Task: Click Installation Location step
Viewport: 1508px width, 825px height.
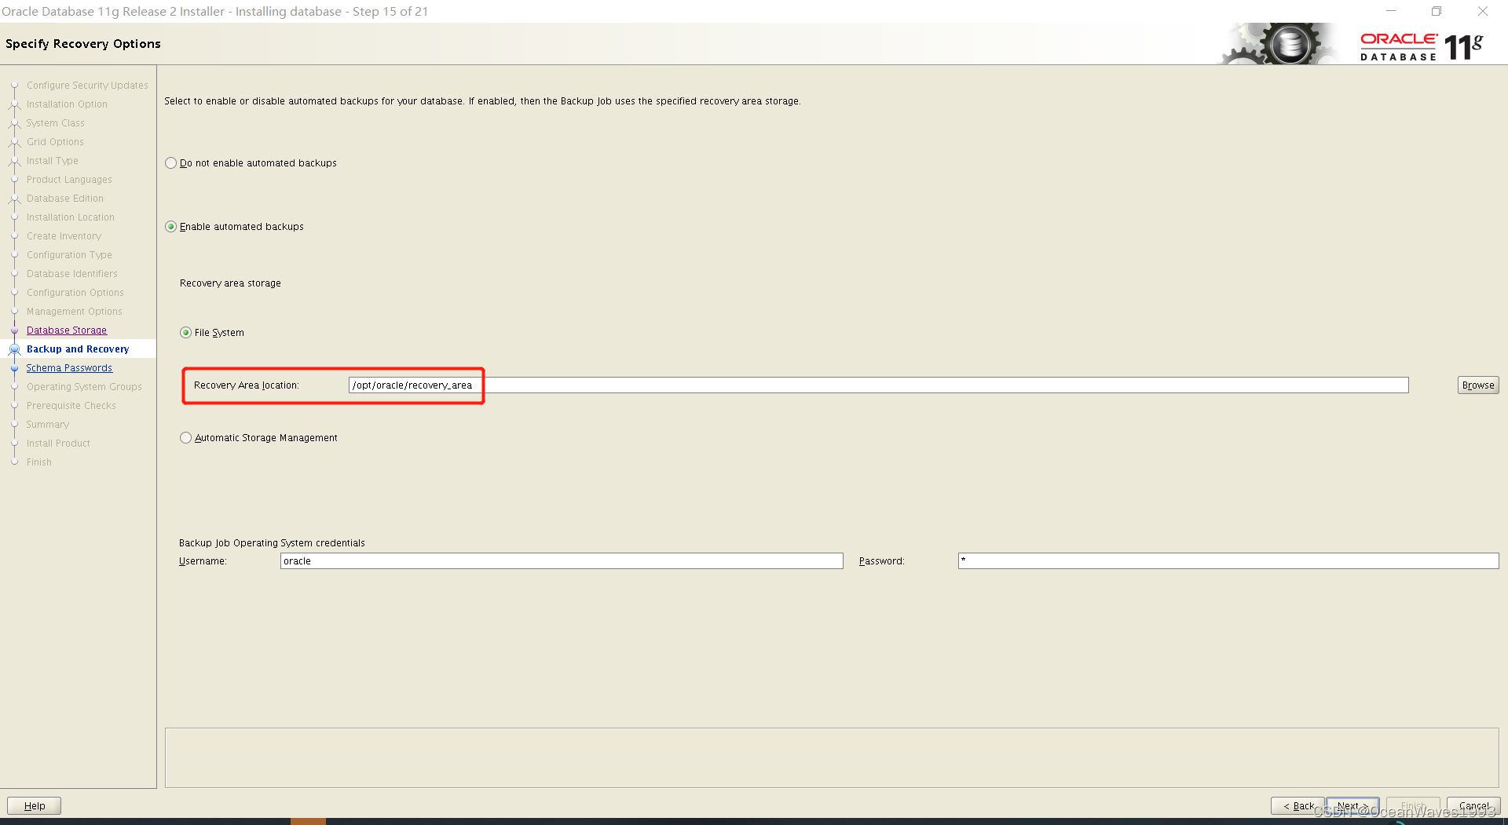Action: (71, 217)
